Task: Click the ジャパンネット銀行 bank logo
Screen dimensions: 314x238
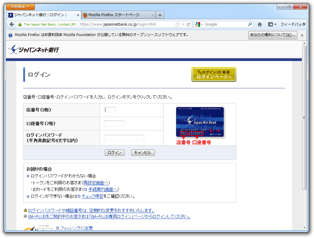Action: coord(34,49)
